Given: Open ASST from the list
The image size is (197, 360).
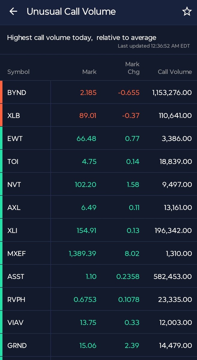Looking at the screenshot, I should (16, 276).
